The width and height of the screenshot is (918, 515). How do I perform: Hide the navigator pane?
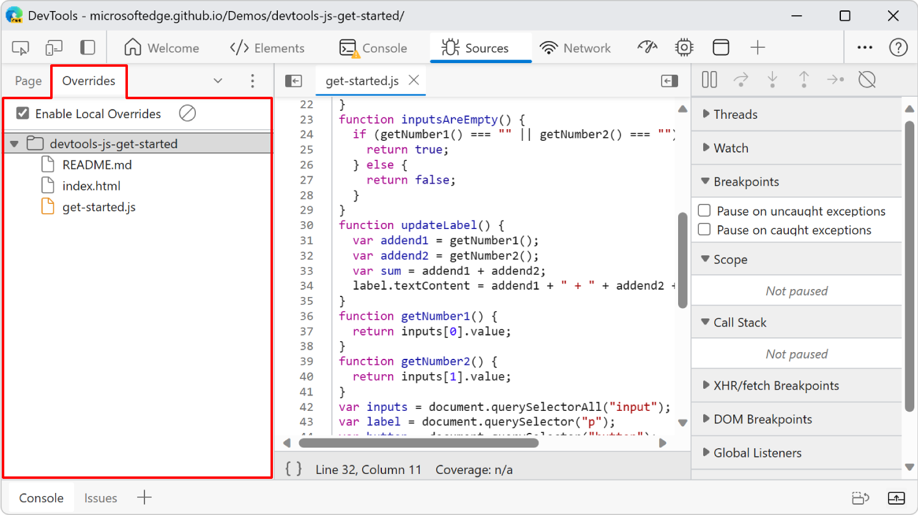pyautogui.click(x=294, y=81)
